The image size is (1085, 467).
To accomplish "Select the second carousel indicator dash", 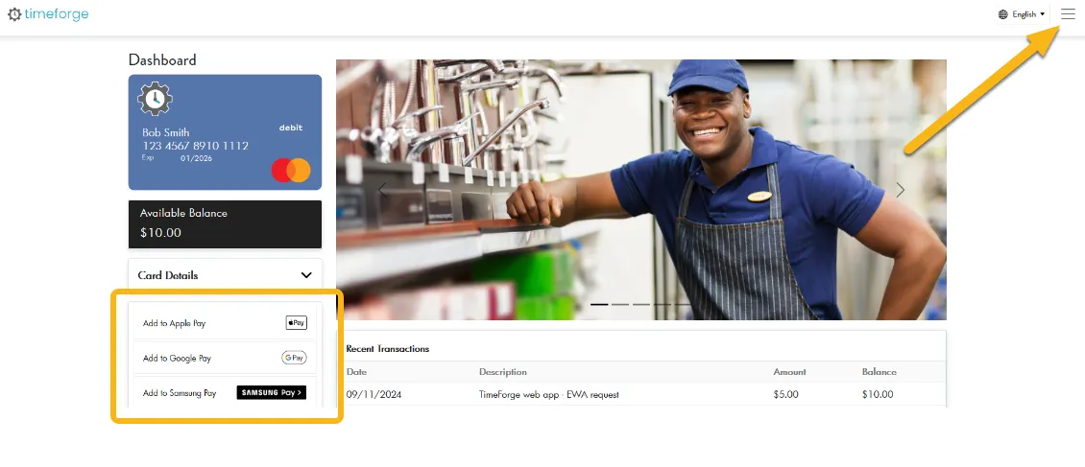I will [620, 304].
